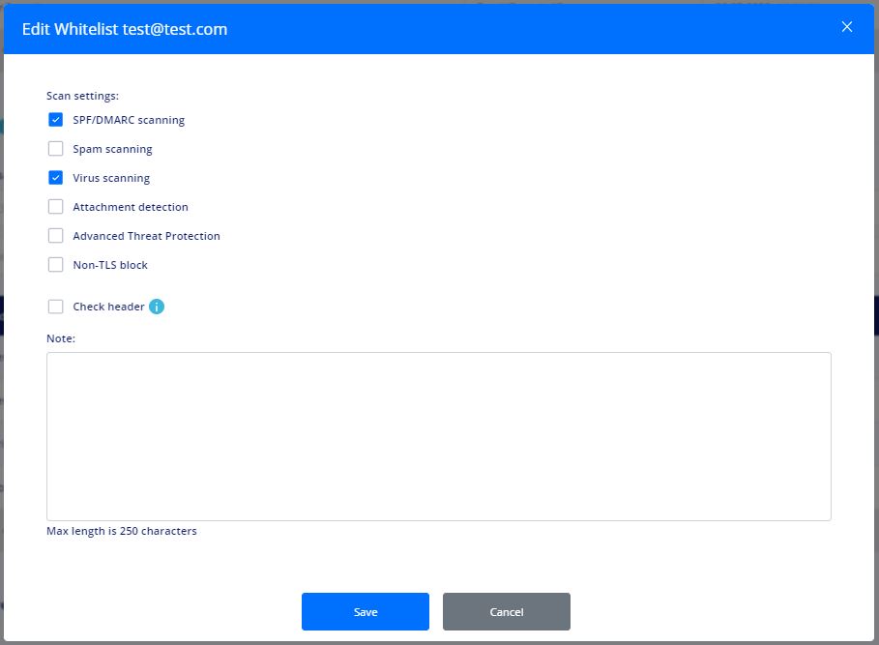
Task: Enable Spam scanning checkbox
Action: pyautogui.click(x=55, y=149)
